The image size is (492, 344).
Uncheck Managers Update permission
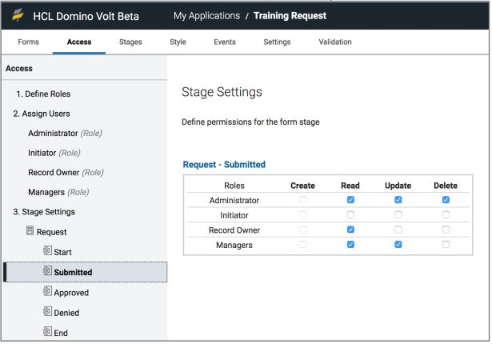click(398, 244)
